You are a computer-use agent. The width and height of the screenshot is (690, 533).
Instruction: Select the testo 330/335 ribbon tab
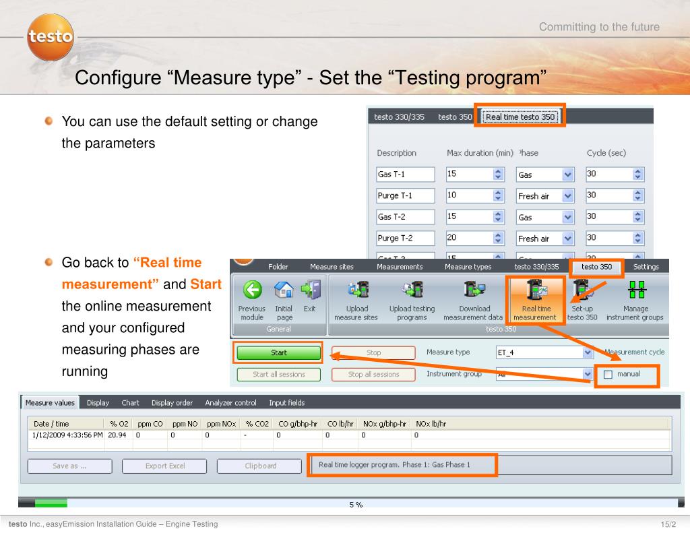(536, 267)
